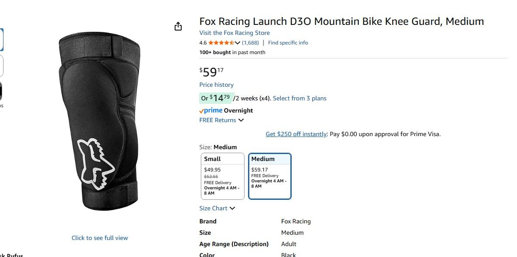Visit the Fox Racing Store link

(x=234, y=33)
